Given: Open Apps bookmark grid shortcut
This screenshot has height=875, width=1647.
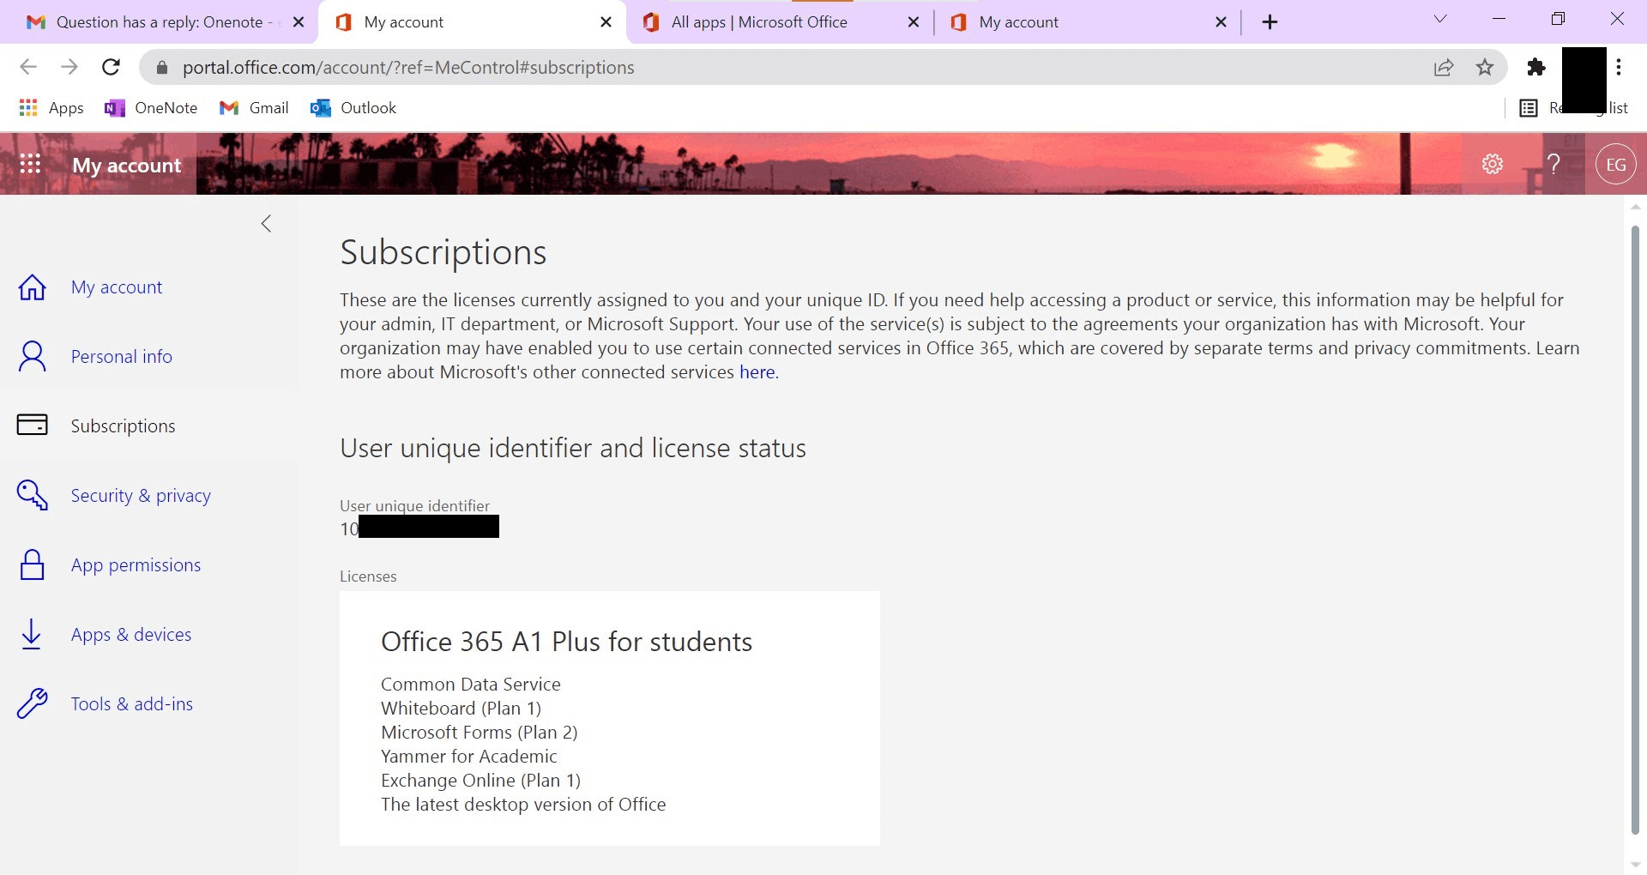Looking at the screenshot, I should (51, 108).
